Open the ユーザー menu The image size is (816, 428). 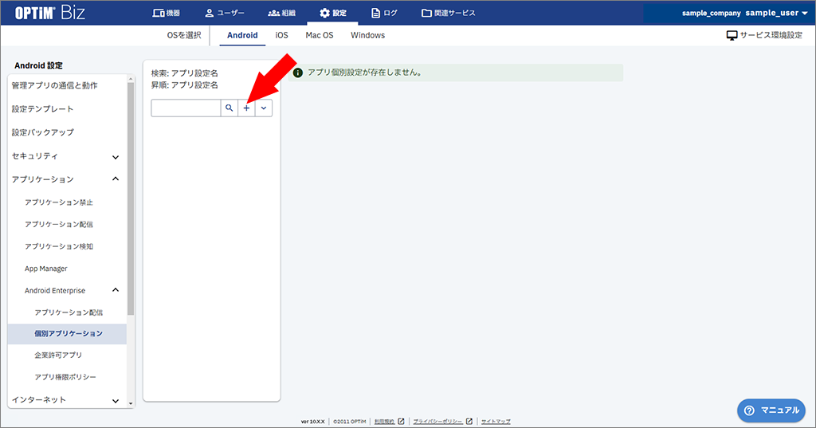pos(225,13)
